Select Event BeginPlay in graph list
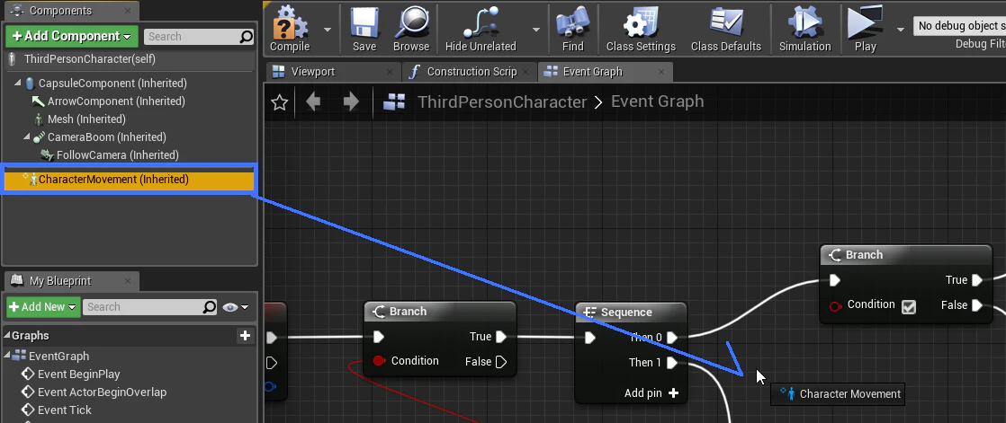 [79, 374]
